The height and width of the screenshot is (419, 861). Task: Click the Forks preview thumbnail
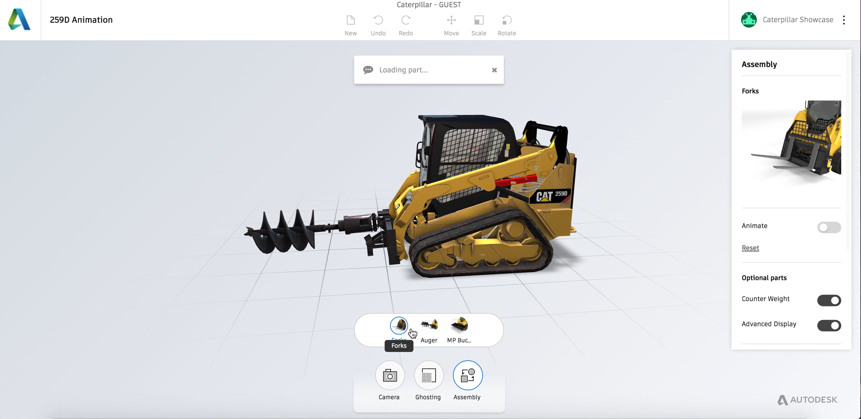click(791, 143)
